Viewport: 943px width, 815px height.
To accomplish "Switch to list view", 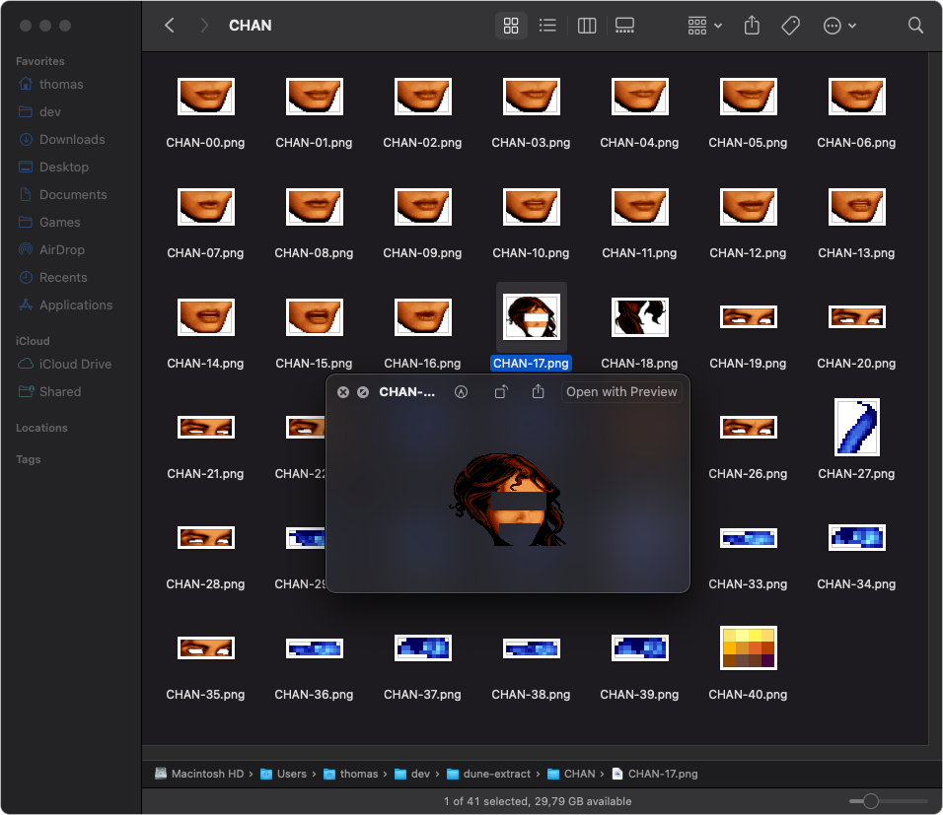I will pyautogui.click(x=548, y=26).
